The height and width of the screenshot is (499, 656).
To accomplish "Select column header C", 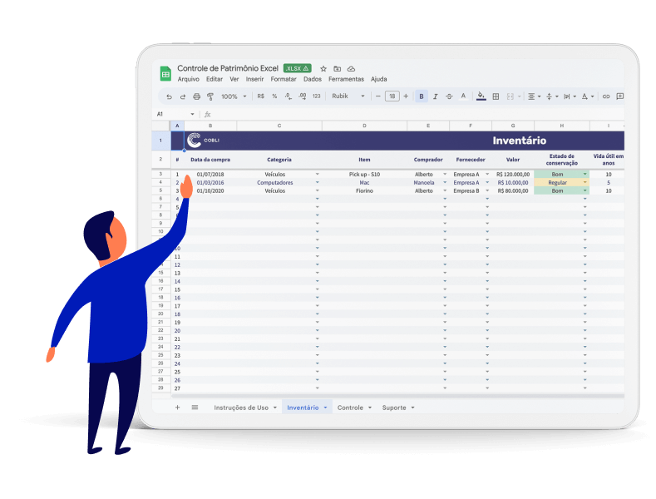I will click(279, 126).
